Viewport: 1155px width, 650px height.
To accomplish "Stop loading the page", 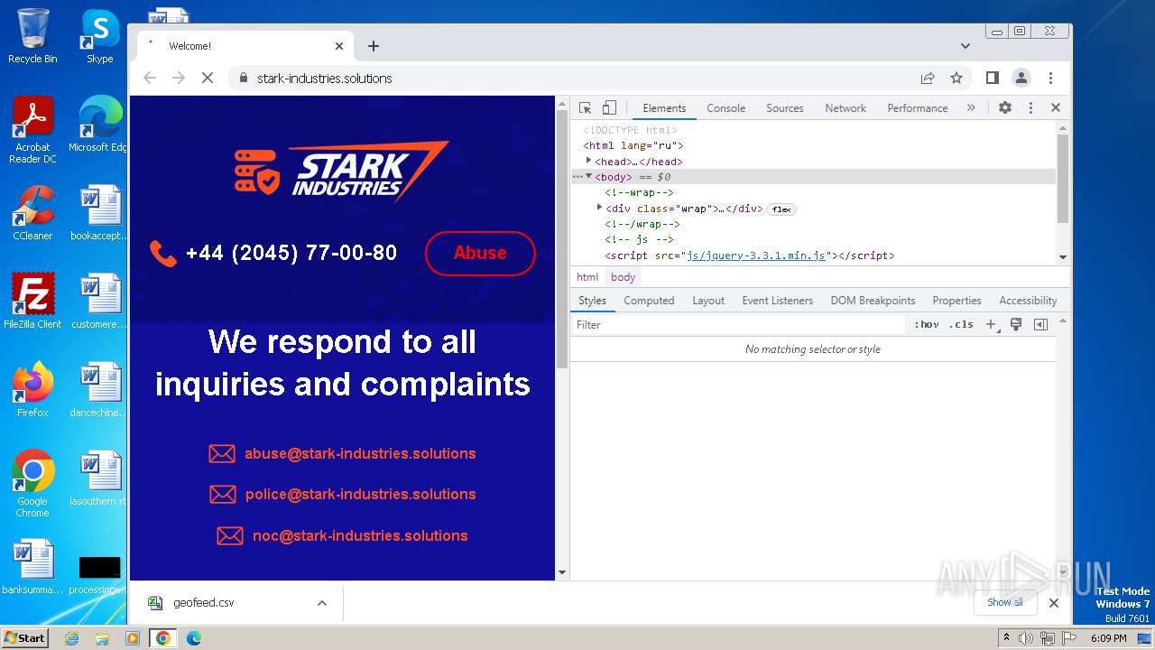I will pyautogui.click(x=208, y=79).
